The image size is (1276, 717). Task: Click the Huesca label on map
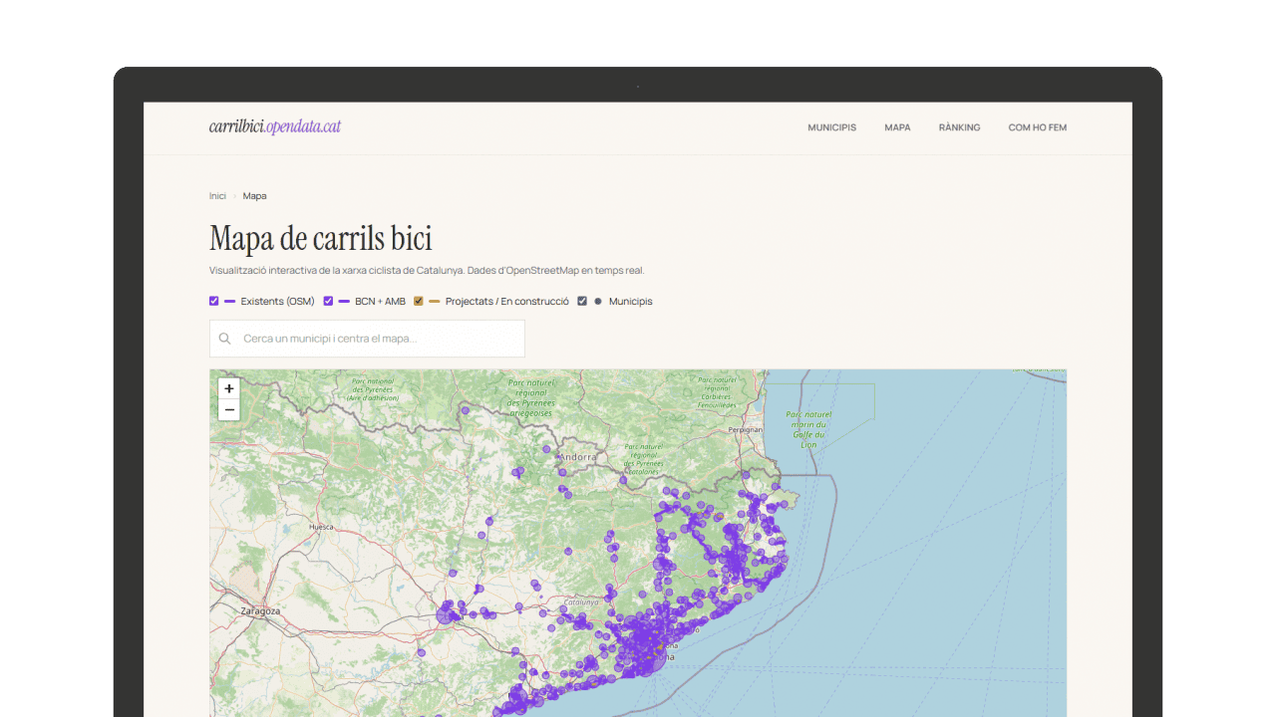(322, 526)
